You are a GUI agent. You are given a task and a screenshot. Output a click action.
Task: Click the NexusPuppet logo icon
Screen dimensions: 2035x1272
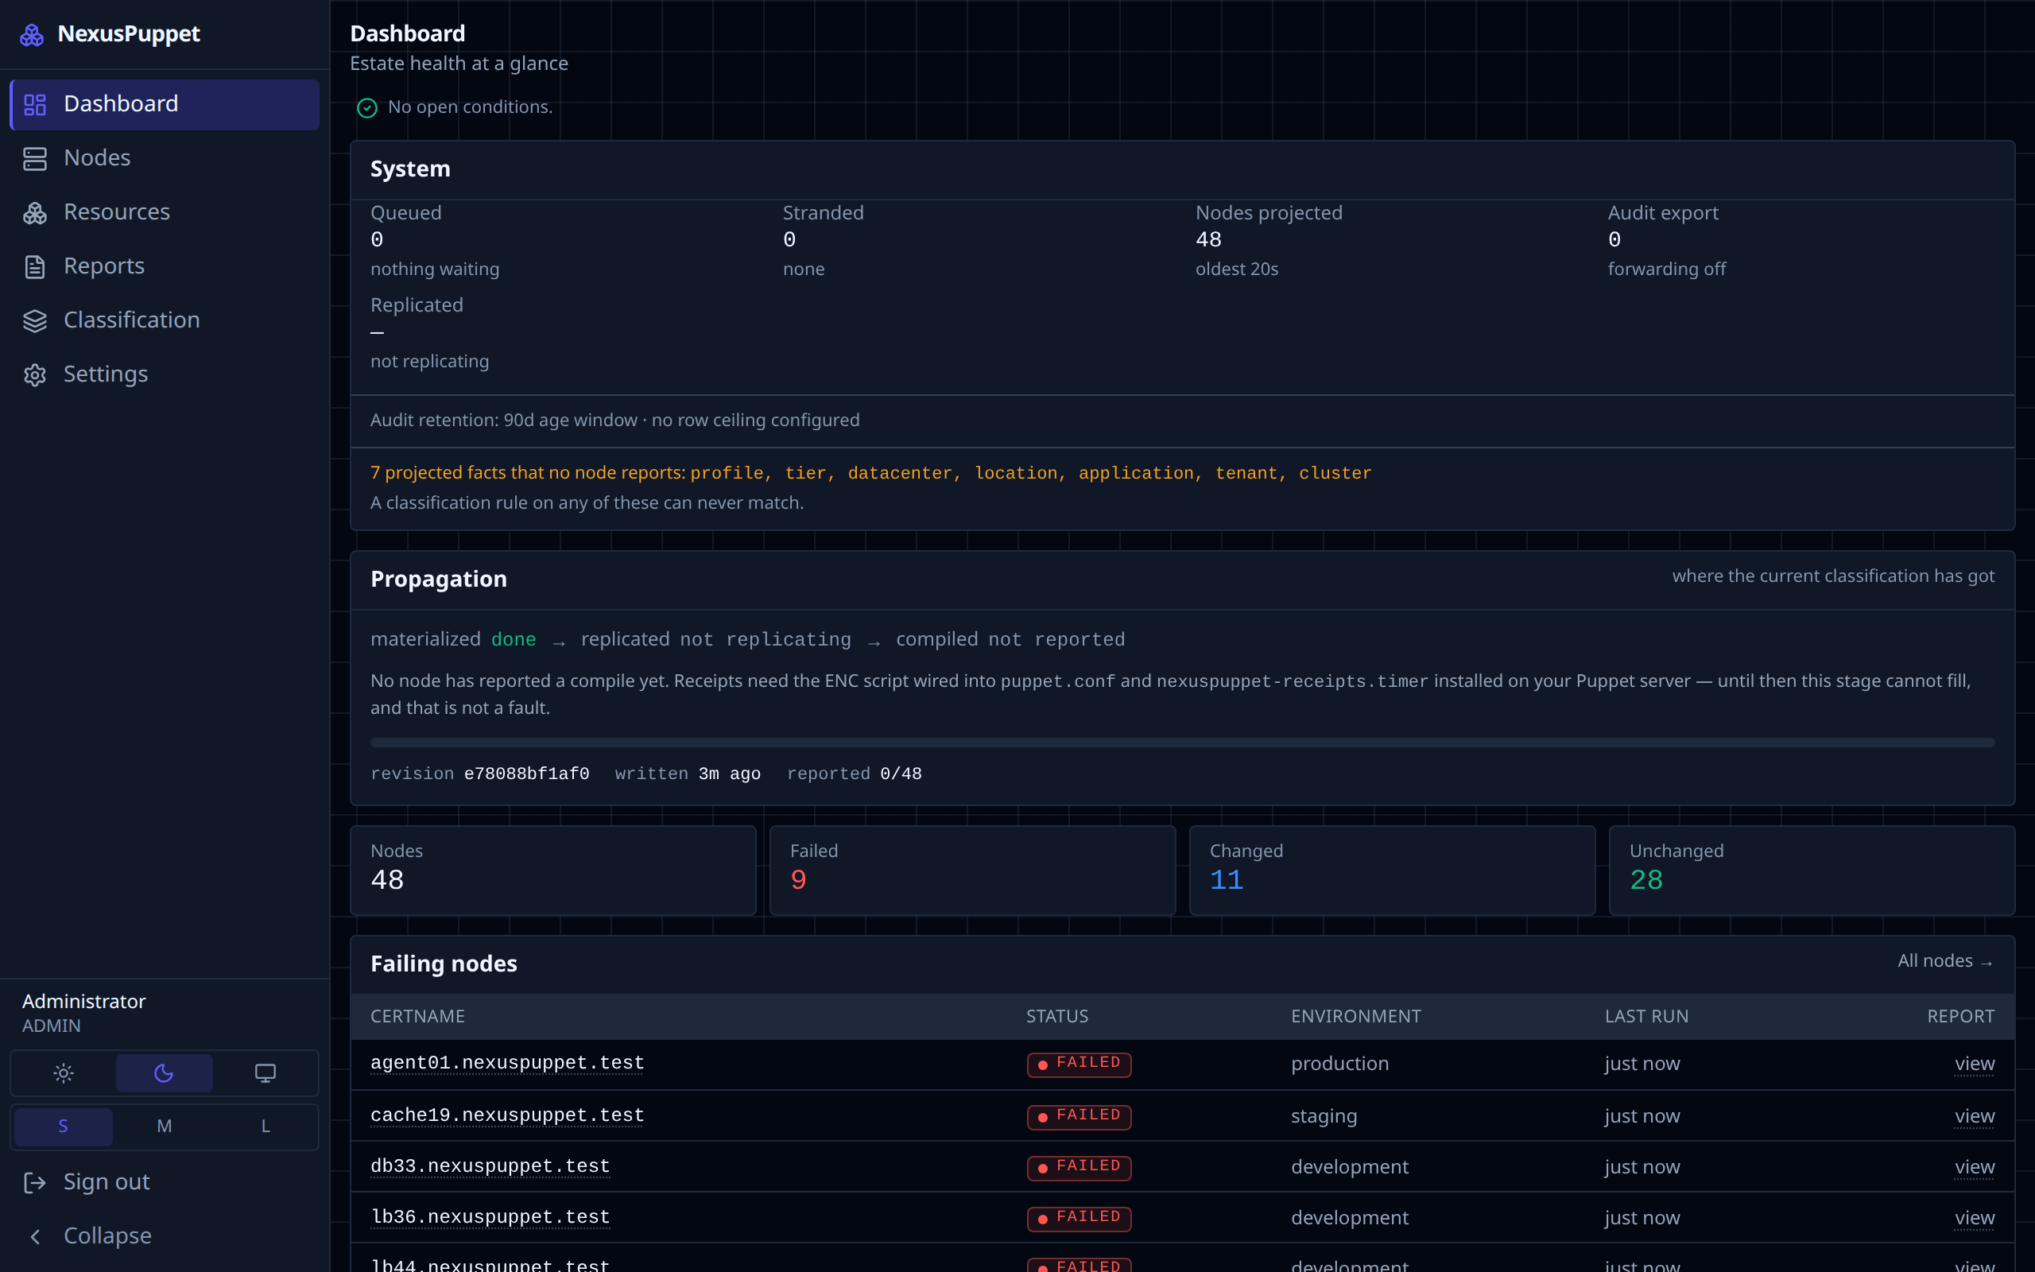(32, 34)
